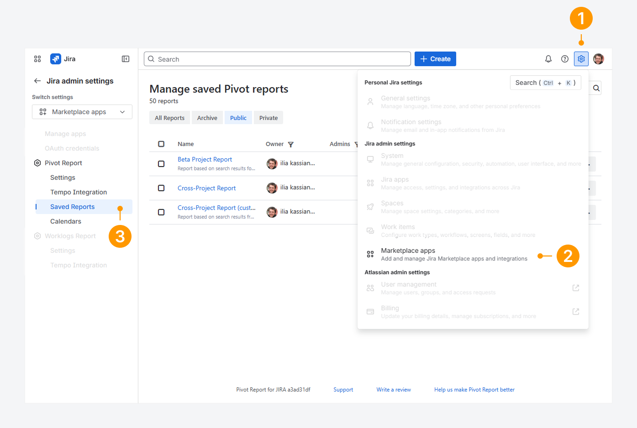Open Notification settings in the menu
This screenshot has width=637, height=428.
pos(473,125)
